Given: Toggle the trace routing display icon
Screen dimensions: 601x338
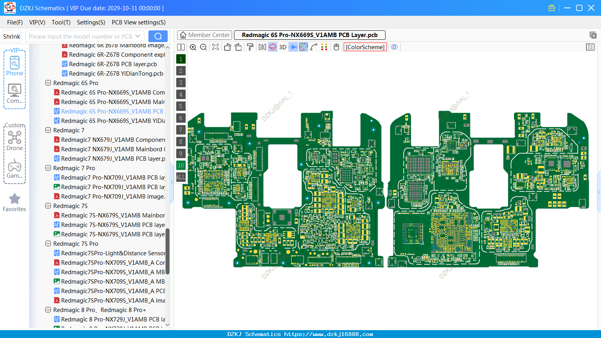Looking at the screenshot, I should (x=303, y=47).
